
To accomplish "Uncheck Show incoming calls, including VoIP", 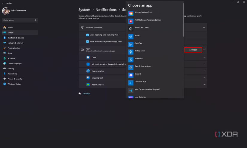I will pyautogui.click(x=87, y=35).
